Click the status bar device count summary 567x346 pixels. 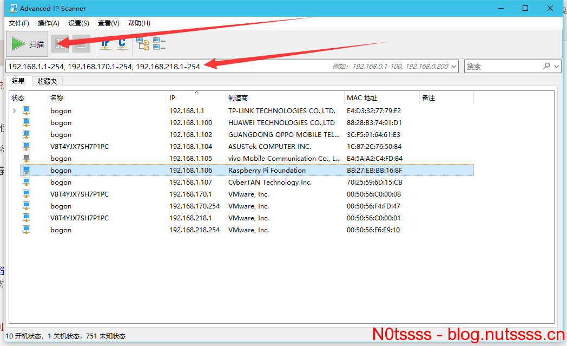[65, 336]
